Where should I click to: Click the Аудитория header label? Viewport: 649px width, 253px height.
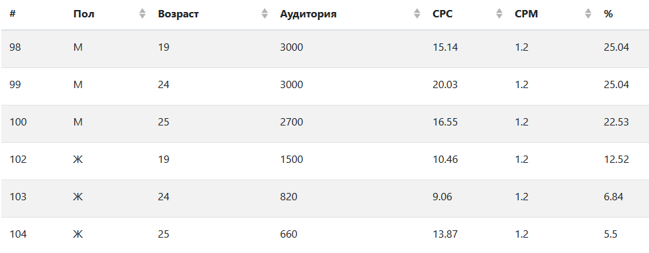click(x=308, y=13)
